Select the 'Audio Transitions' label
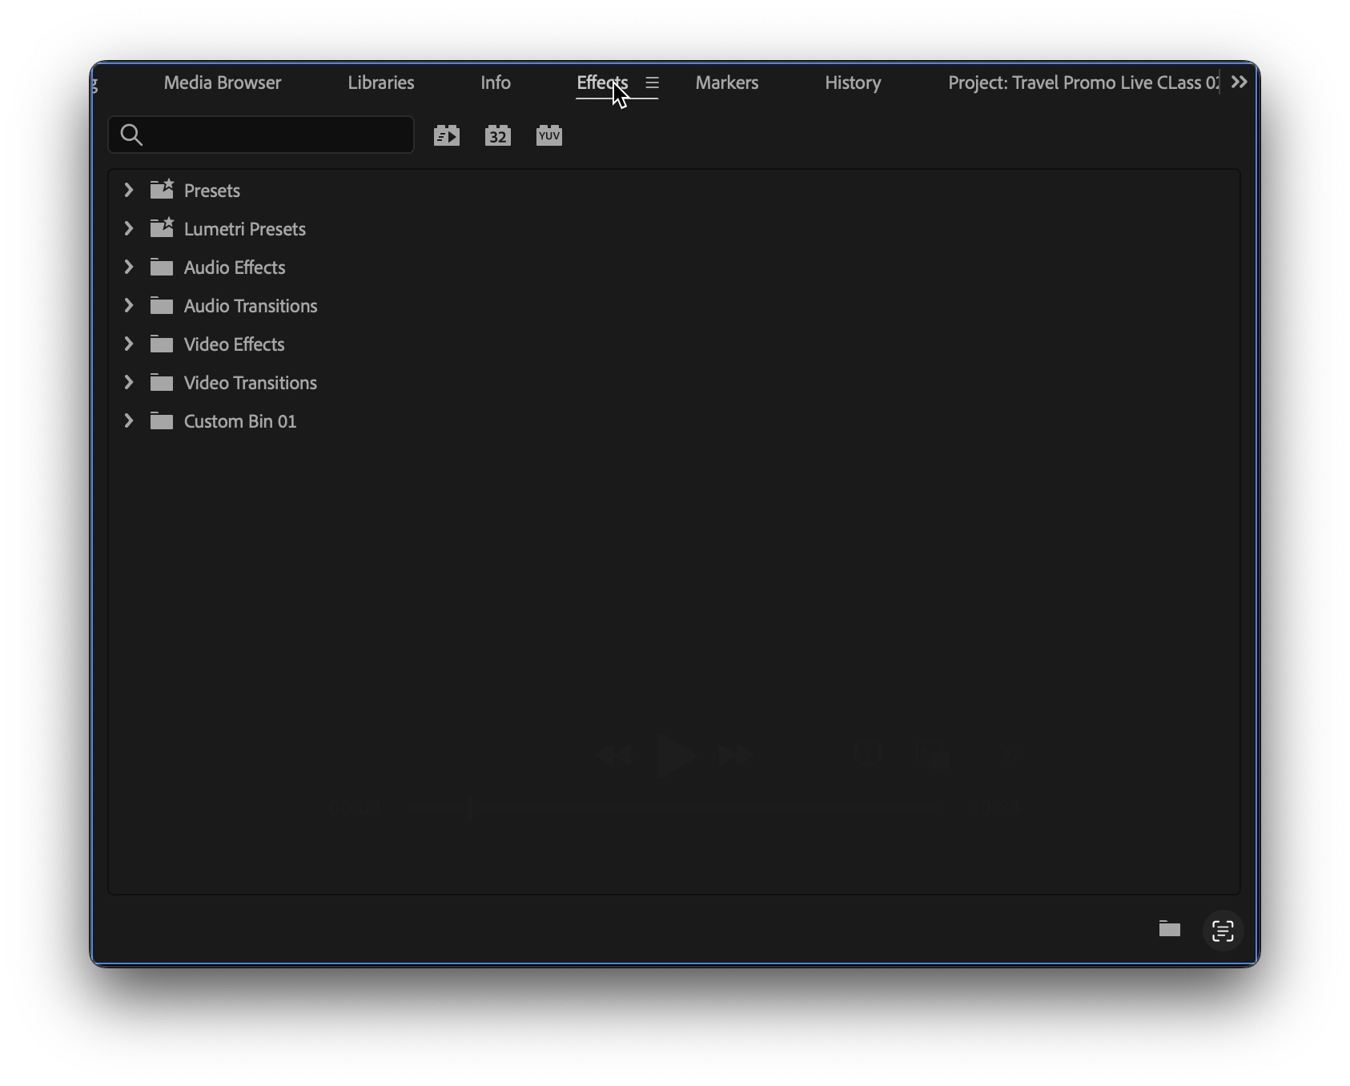Viewport: 1350px width, 1086px height. click(x=251, y=306)
